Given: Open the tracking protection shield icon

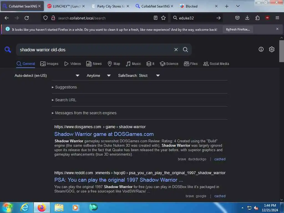Looking at the screenshot, I should 45,18.
